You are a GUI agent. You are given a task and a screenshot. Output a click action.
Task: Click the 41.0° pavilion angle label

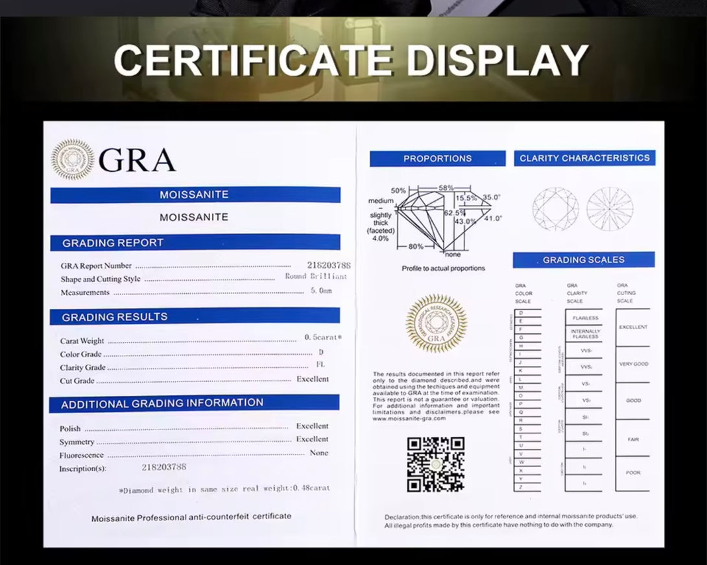tap(493, 218)
